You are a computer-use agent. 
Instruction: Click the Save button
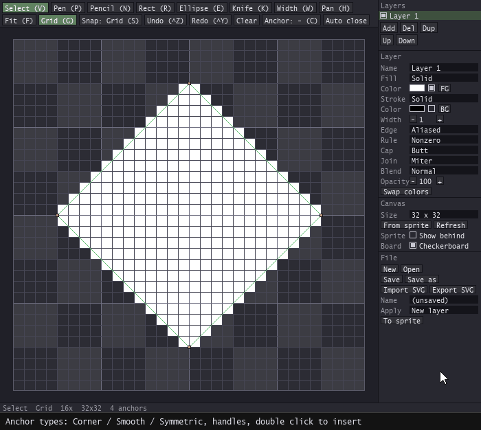[x=392, y=280]
